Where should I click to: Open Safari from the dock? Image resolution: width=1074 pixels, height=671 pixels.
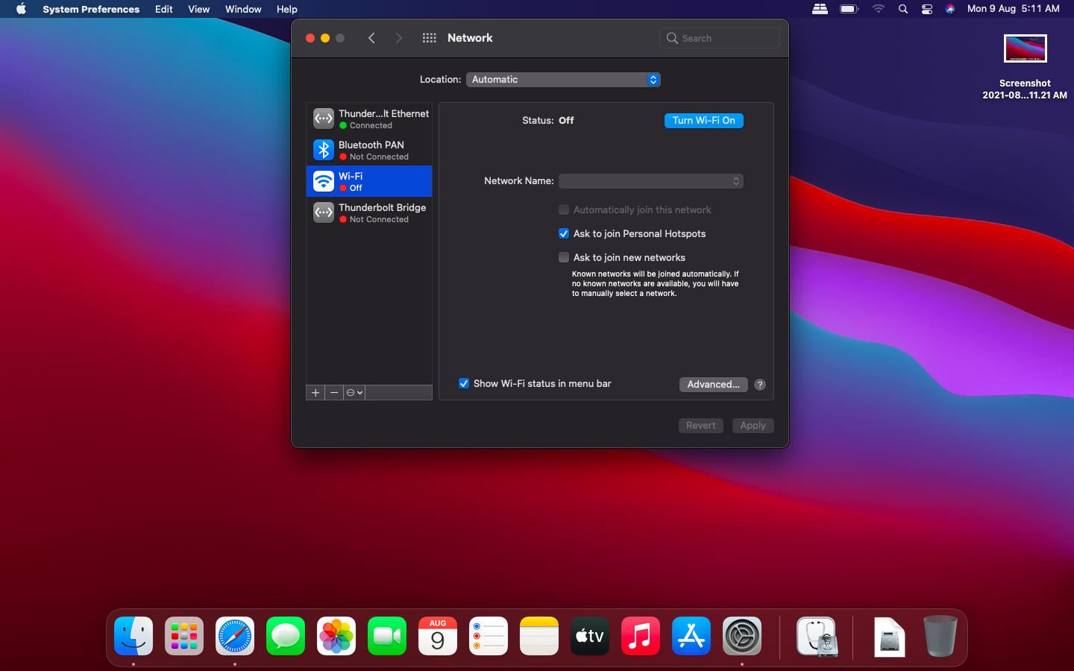point(235,636)
